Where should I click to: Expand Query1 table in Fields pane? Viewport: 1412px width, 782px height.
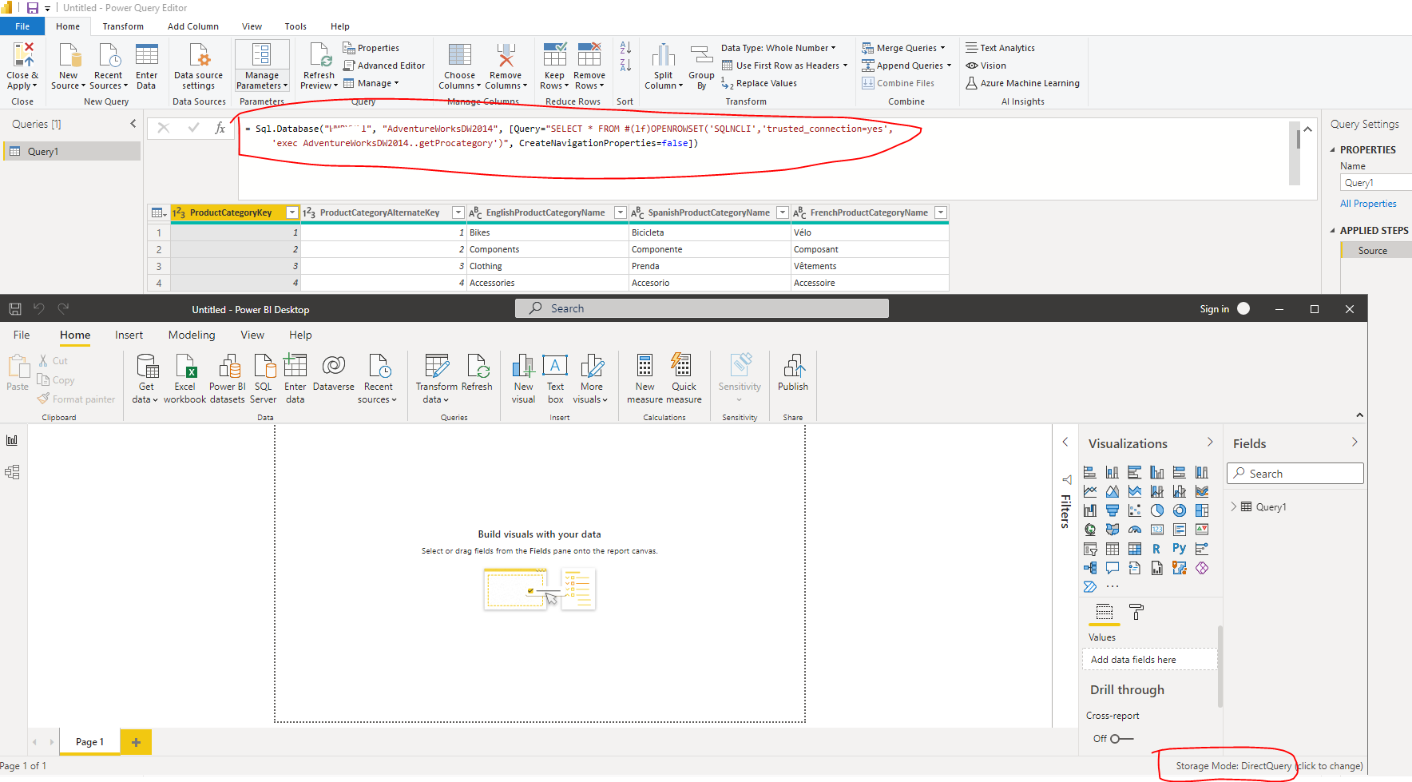click(x=1234, y=506)
